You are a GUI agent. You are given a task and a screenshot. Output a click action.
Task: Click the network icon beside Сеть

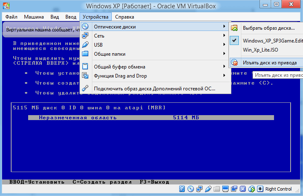point(85,35)
